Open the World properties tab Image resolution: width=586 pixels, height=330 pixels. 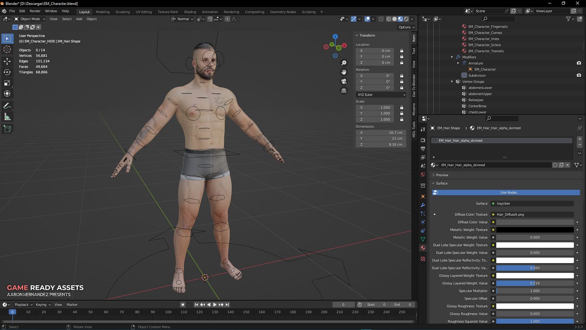(x=423, y=174)
